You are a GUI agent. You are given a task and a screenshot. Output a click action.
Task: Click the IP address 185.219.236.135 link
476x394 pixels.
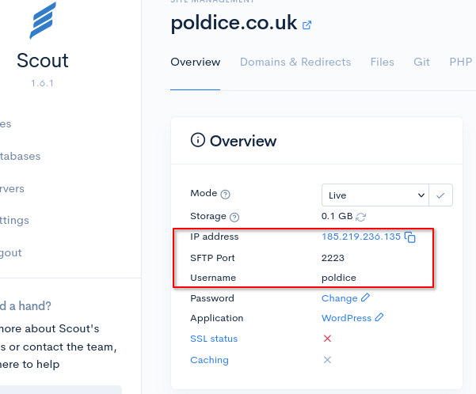pyautogui.click(x=361, y=237)
